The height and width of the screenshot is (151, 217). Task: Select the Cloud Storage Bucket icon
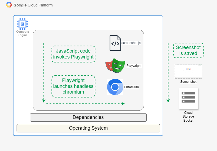click(x=188, y=98)
